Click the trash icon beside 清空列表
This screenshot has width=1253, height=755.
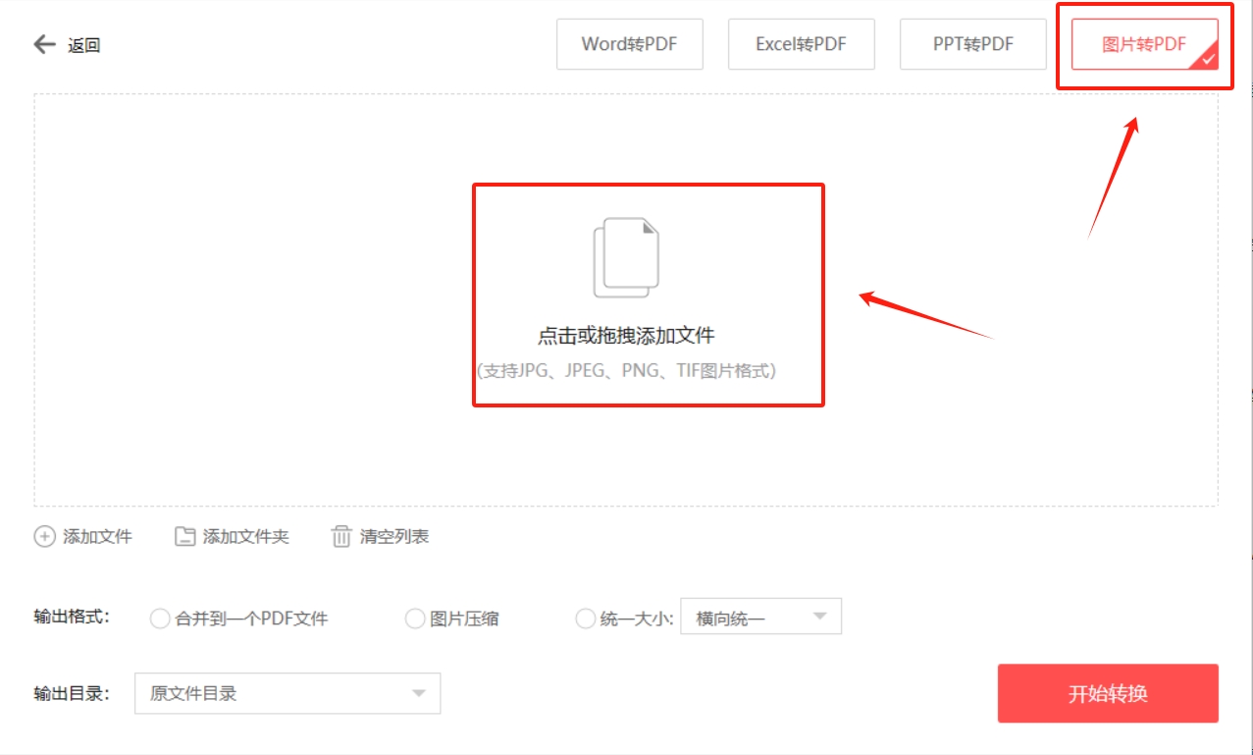point(341,537)
